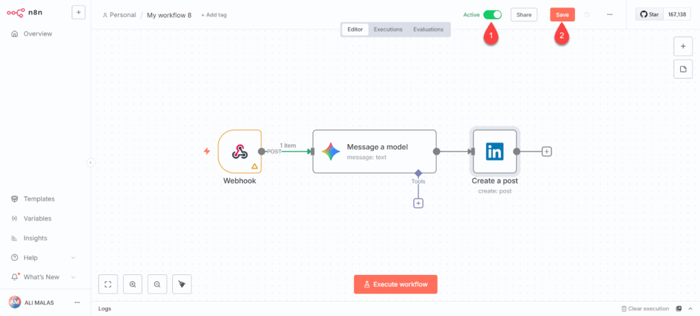Open the Personal project breadcrumb
The width and height of the screenshot is (700, 316).
(119, 15)
